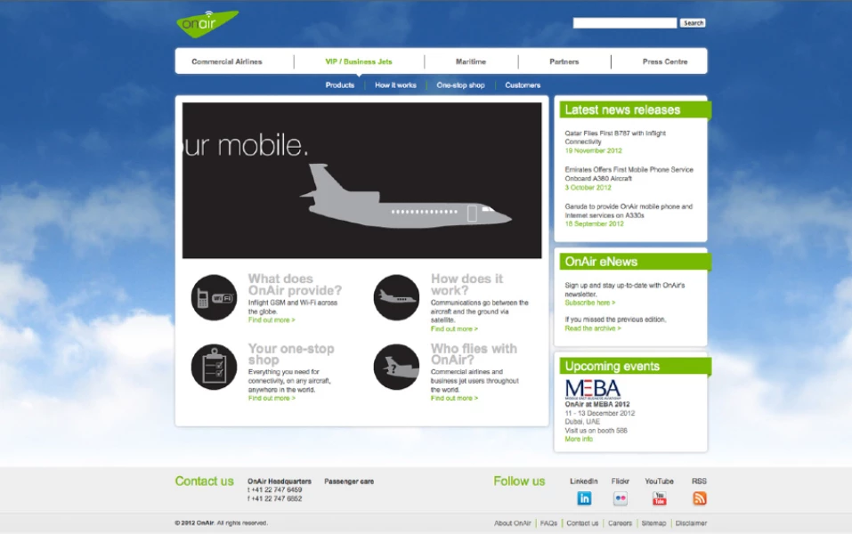Open the LinkedIn icon in the footer

tap(584, 498)
